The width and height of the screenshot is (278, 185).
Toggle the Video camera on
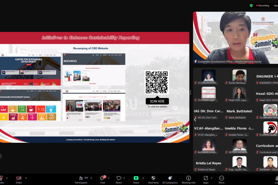point(19,178)
